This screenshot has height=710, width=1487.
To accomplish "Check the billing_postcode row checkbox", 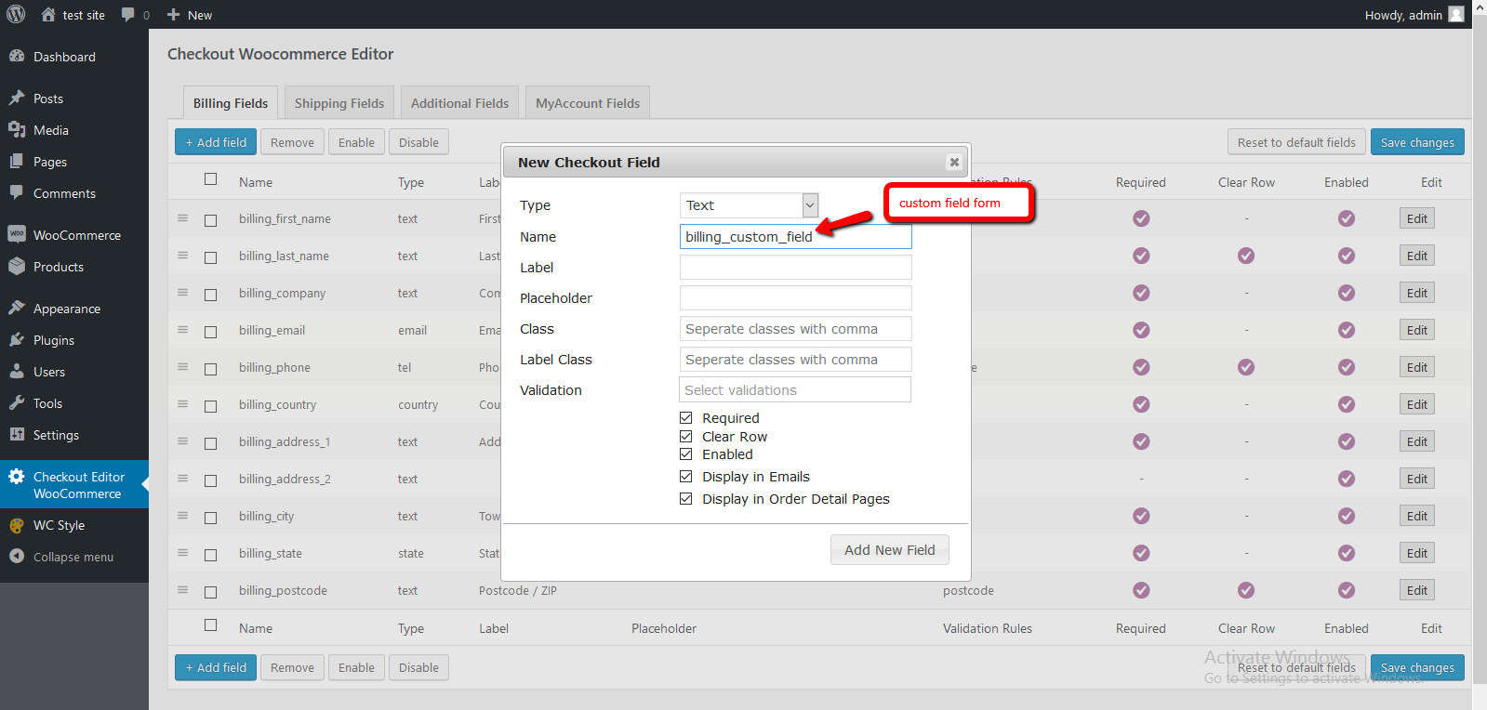I will click(x=211, y=592).
